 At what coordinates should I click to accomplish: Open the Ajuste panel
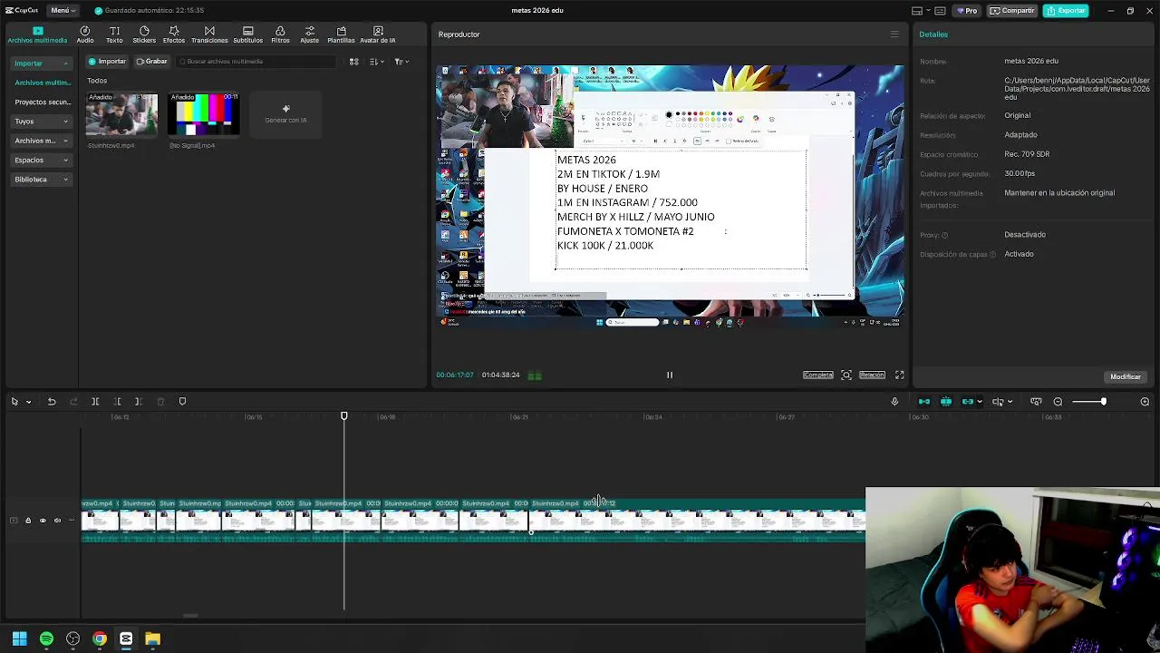[310, 34]
